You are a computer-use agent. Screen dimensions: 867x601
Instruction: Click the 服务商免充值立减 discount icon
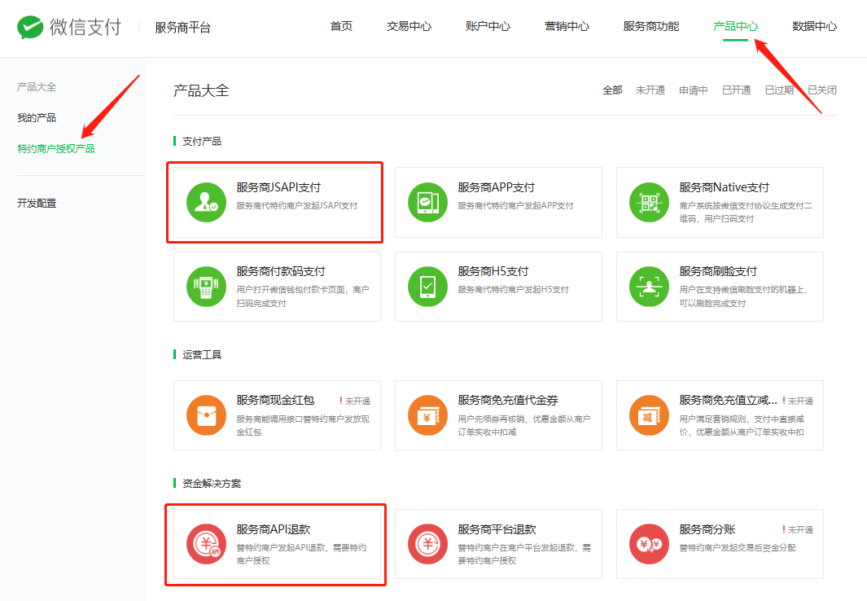[649, 415]
